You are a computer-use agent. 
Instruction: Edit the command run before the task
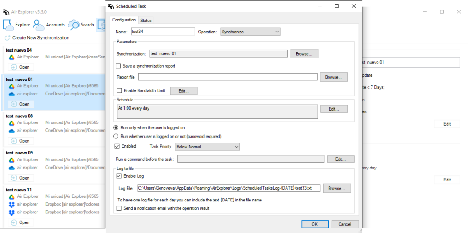click(x=340, y=159)
